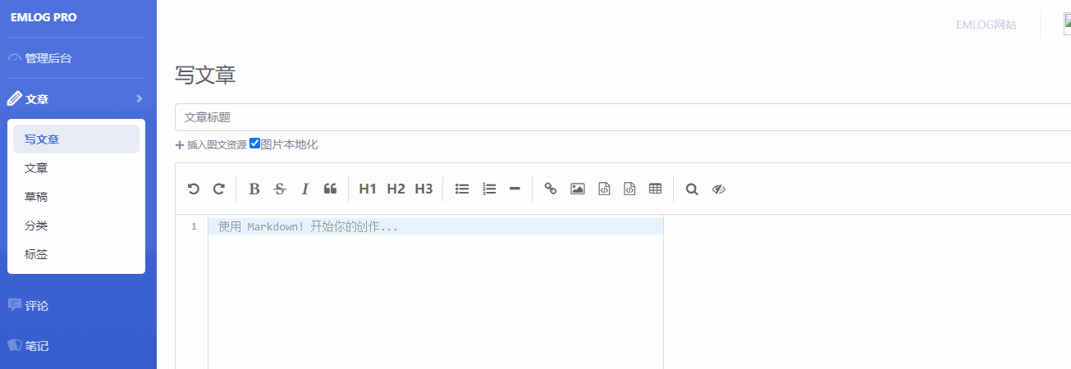Visit the EMLOG网站 link in the header
1071x369 pixels.
pos(986,25)
